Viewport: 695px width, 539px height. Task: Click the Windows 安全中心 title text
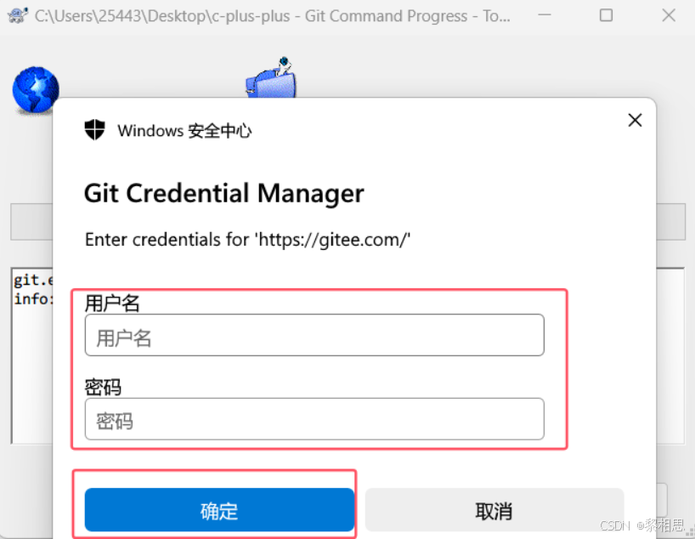[184, 131]
